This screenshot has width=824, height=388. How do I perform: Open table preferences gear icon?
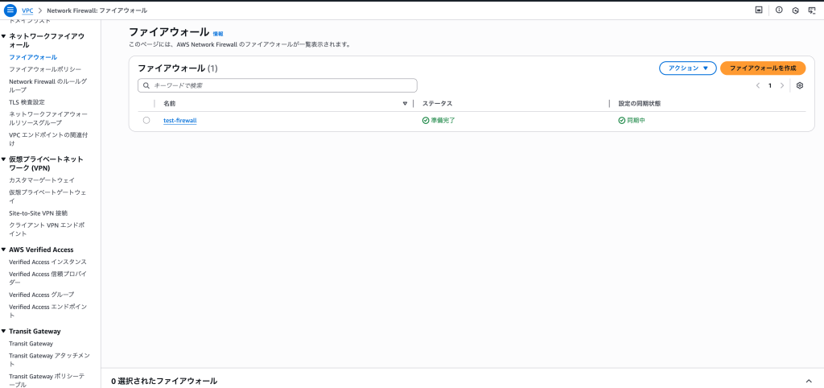(x=800, y=85)
